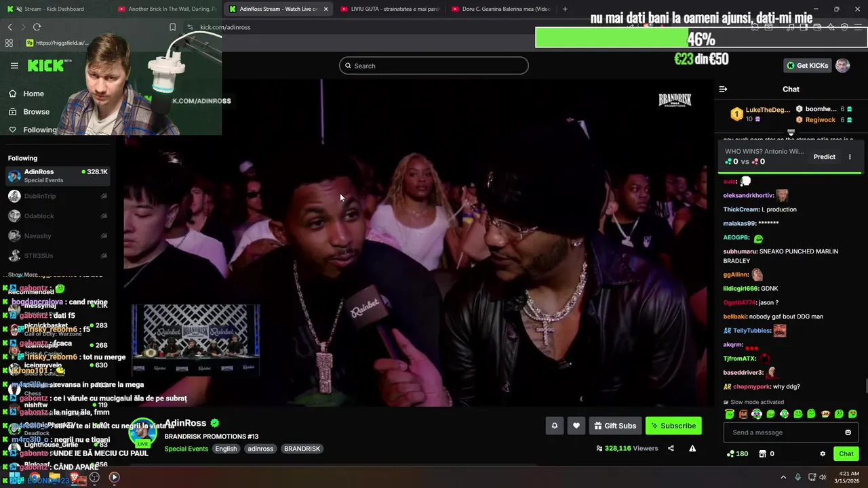Image resolution: width=868 pixels, height=488 pixels.
Task: Insert the angry red emote
Action: point(743,414)
